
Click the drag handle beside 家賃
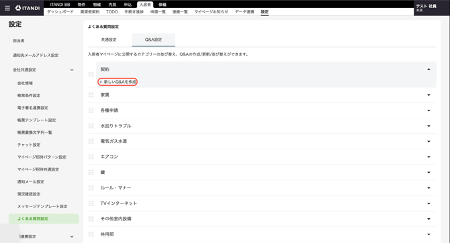[x=91, y=95]
